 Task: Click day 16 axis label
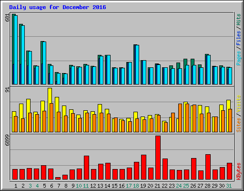(x=122, y=186)
